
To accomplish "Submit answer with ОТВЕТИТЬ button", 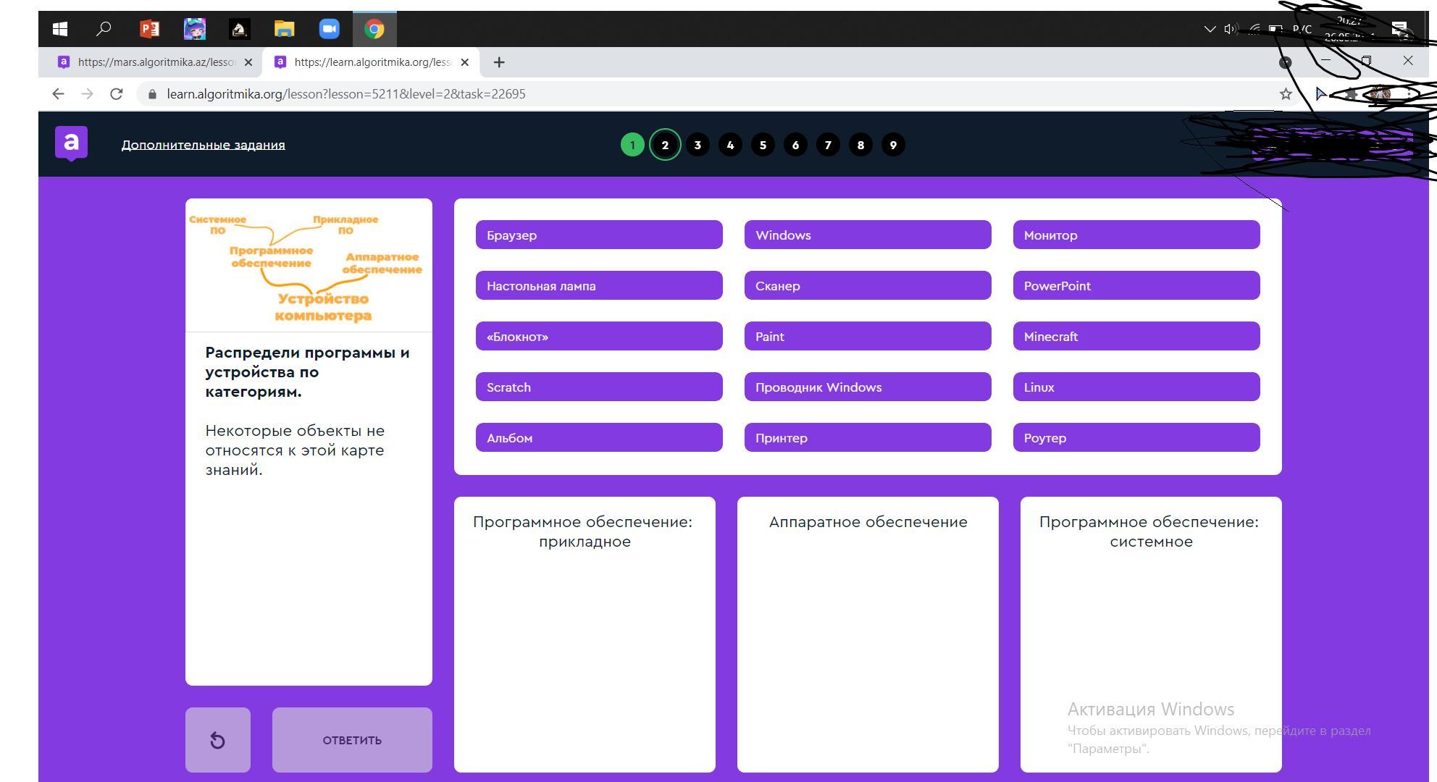I will coord(352,740).
